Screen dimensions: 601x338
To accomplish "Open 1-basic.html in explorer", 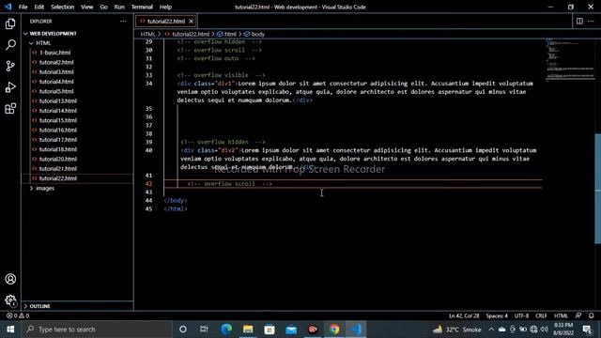I will [54, 53].
